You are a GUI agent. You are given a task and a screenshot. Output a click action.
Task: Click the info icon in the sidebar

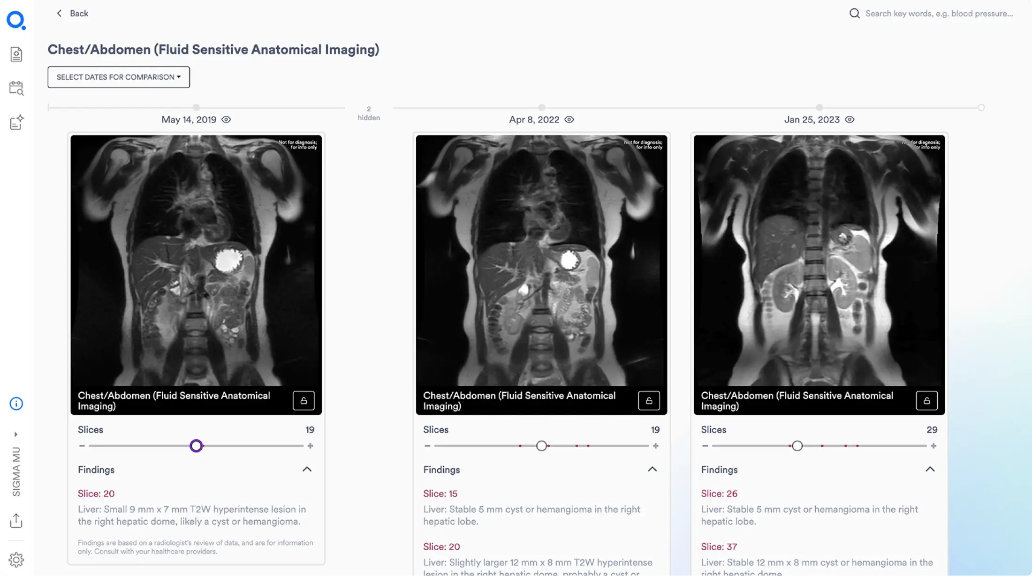16,404
